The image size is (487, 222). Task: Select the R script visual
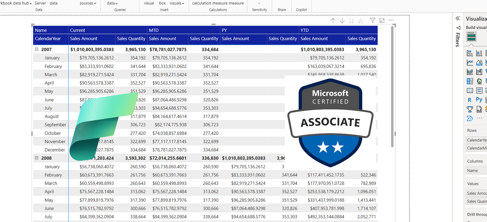[x=470, y=100]
